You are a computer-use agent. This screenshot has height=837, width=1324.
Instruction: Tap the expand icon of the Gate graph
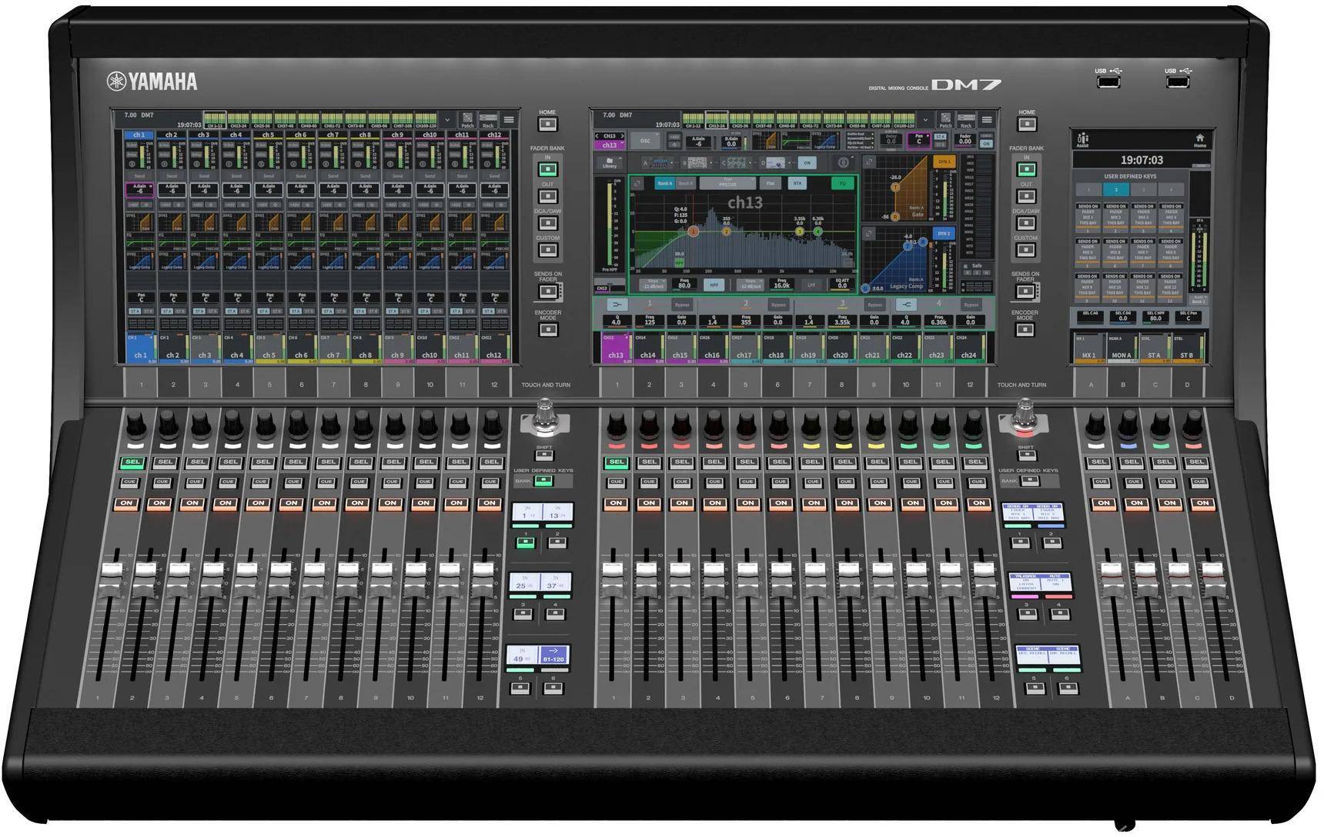click(869, 163)
